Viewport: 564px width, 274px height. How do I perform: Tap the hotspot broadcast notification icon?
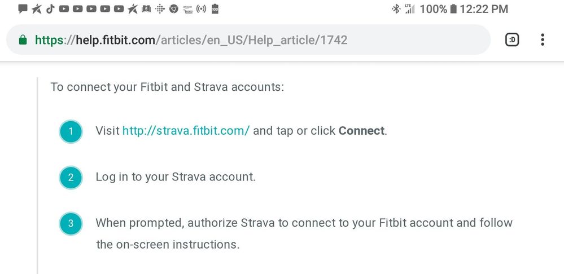click(201, 9)
